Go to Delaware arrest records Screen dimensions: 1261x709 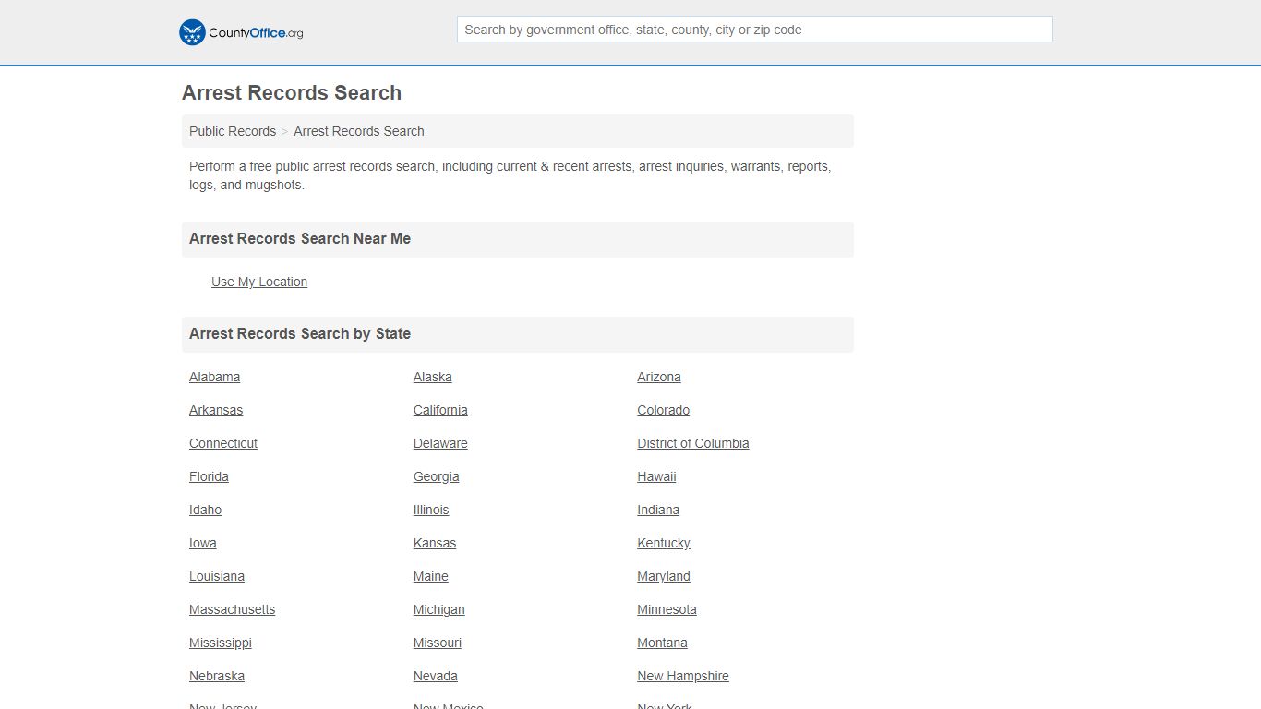pos(440,443)
